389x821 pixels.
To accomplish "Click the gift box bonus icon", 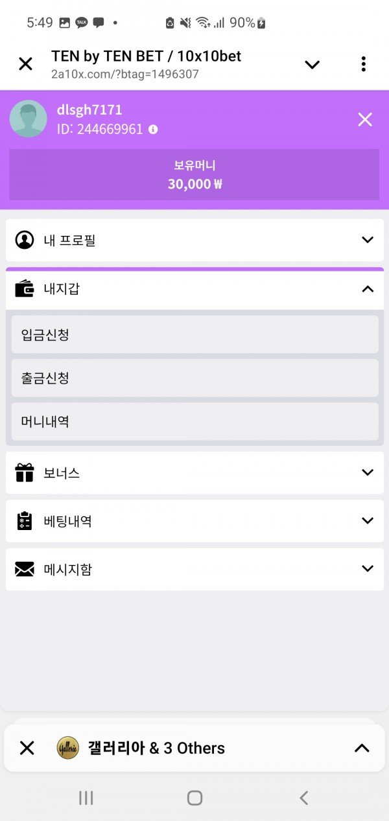I will [x=25, y=473].
